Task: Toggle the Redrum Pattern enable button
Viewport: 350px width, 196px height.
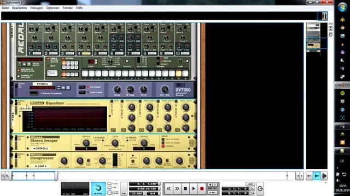Action: [63, 58]
